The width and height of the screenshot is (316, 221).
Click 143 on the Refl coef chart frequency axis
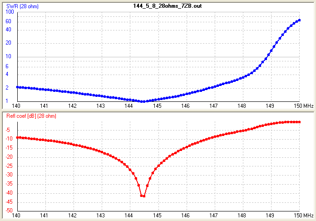(100, 216)
